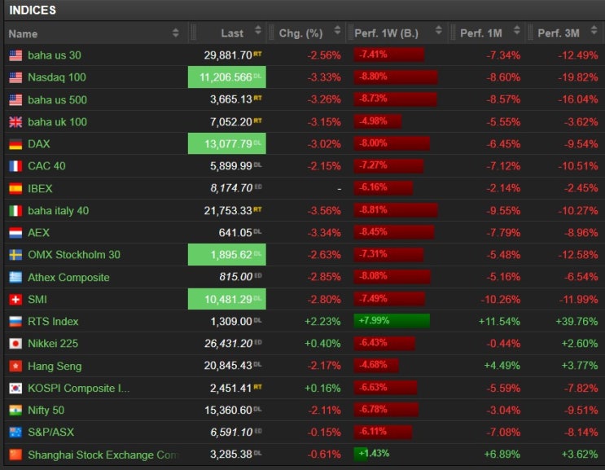Click the green +7.99% weekly bar for RTS Index
The image size is (605, 470).
392,321
